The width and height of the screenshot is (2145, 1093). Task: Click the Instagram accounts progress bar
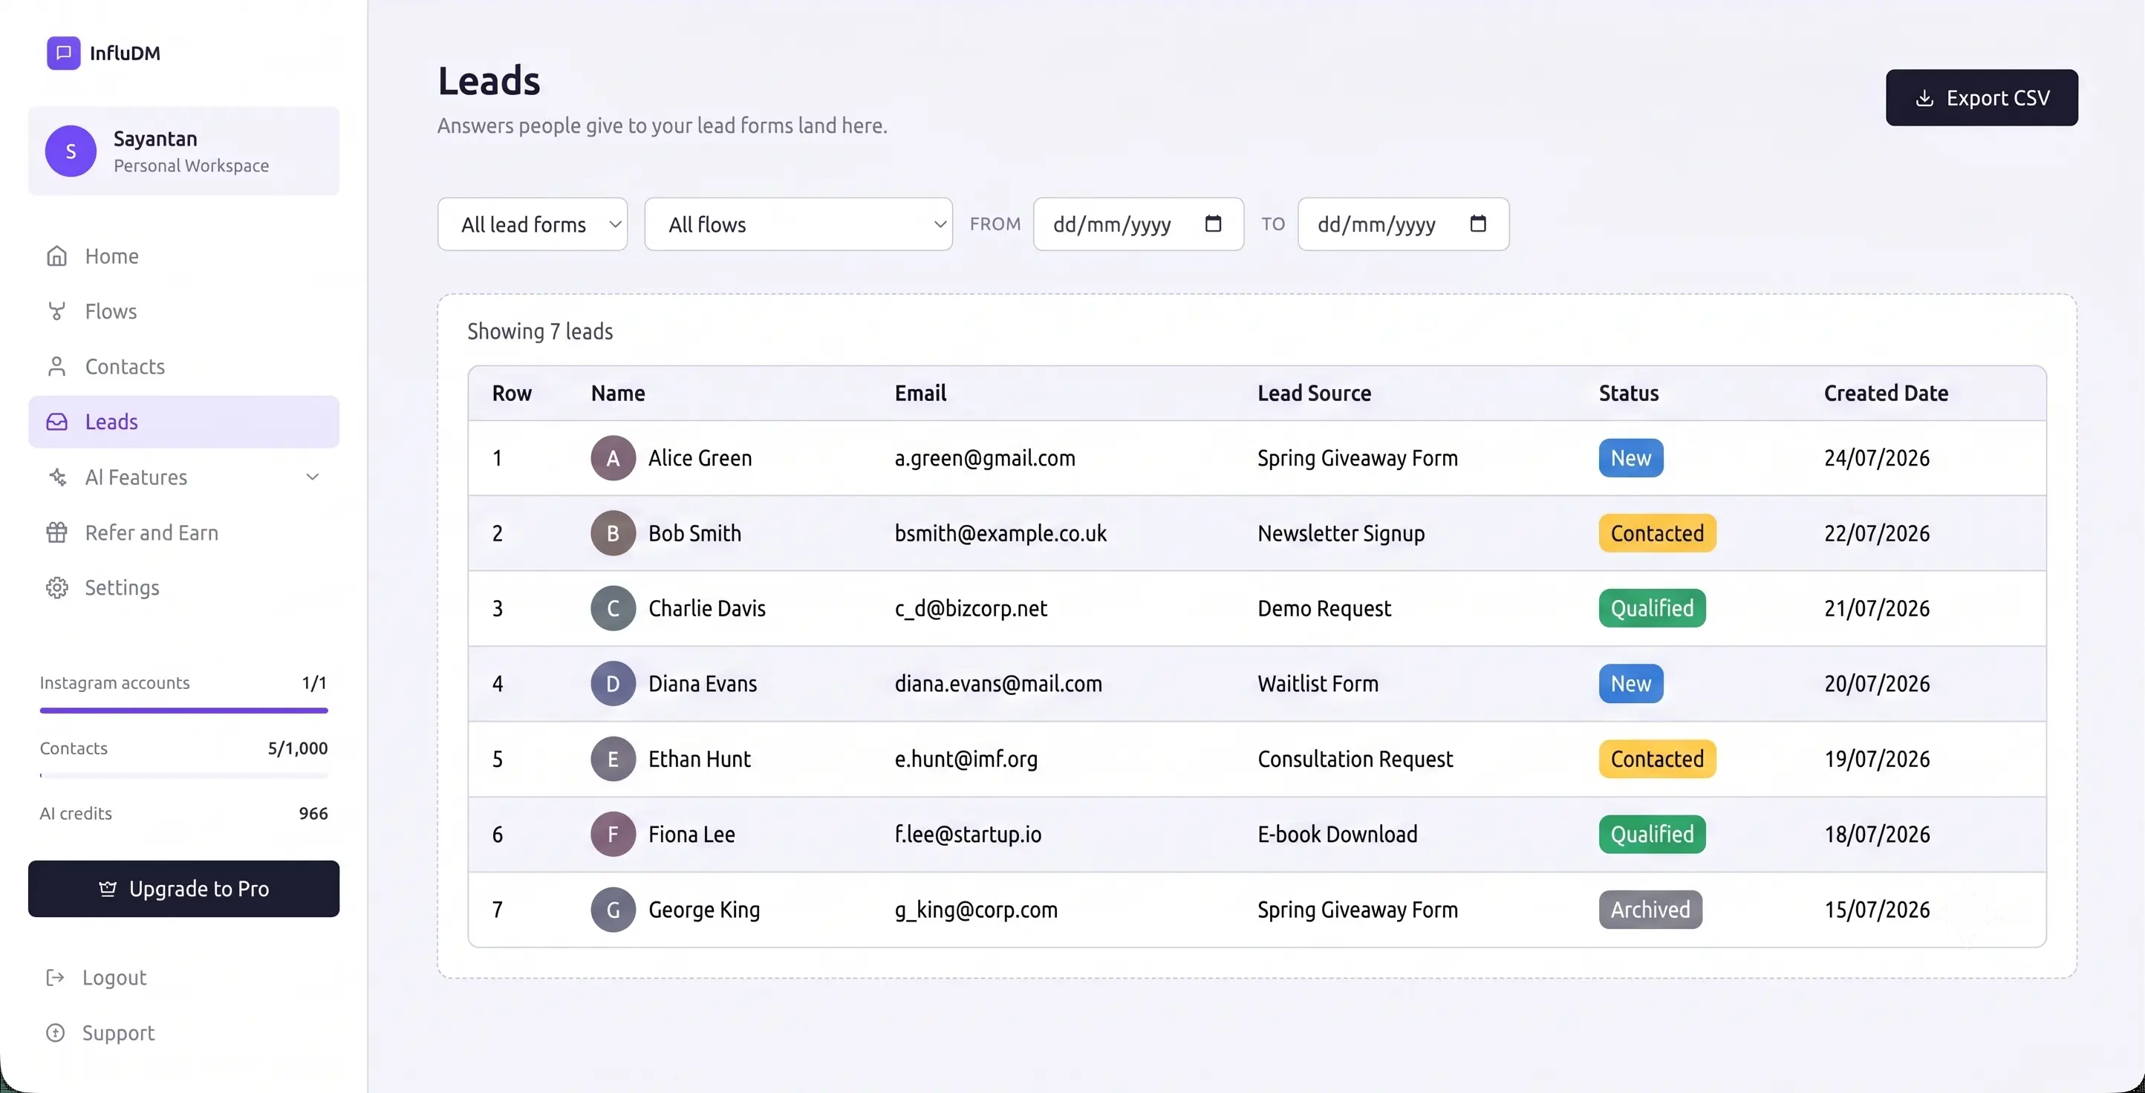coord(184,710)
